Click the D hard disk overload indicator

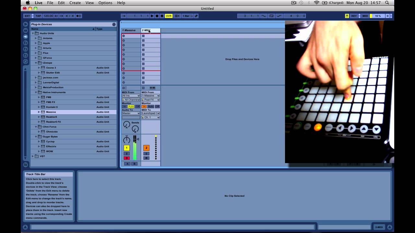pyautogui.click(x=387, y=16)
